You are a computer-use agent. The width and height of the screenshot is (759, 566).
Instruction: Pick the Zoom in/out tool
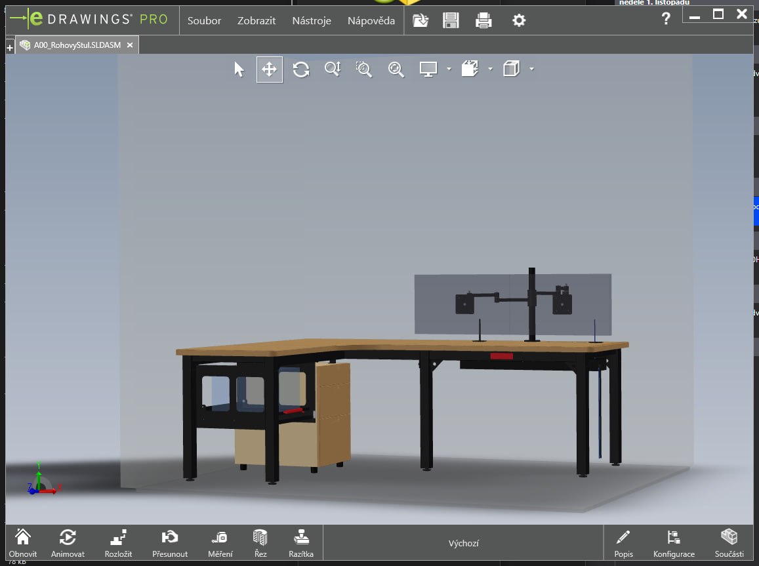tap(333, 69)
